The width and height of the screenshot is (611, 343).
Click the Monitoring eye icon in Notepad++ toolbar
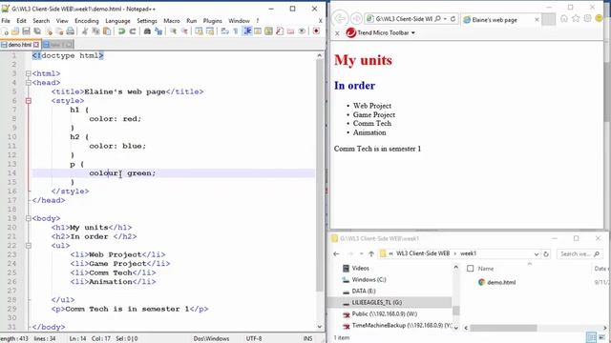(x=302, y=31)
